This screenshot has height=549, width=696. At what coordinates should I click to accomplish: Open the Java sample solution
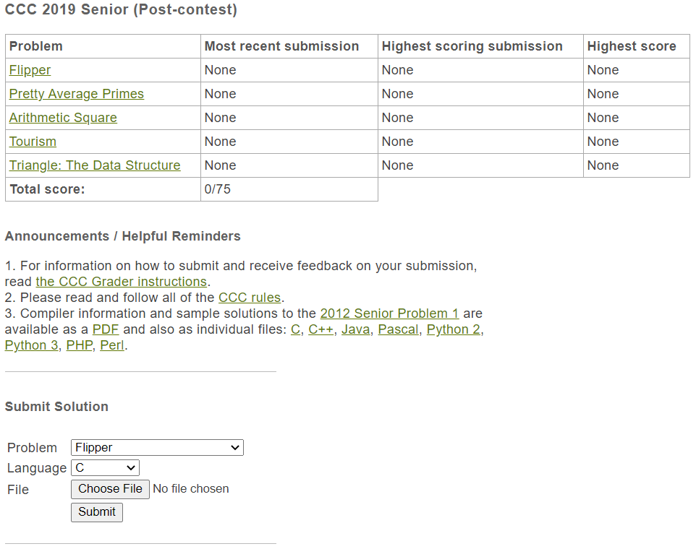click(x=355, y=329)
